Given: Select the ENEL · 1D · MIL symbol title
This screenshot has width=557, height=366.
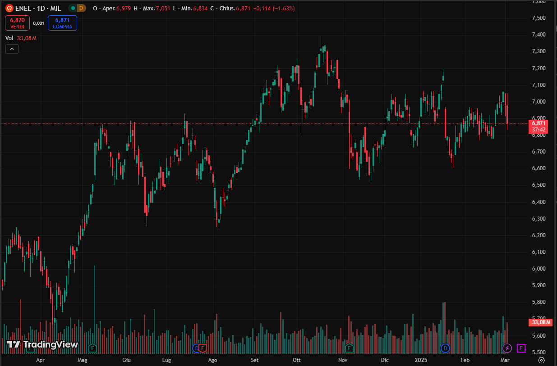Looking at the screenshot, I should pos(38,8).
